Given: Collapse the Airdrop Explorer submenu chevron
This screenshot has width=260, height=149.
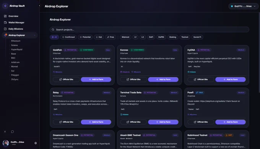Looking at the screenshot, I should (35, 35).
